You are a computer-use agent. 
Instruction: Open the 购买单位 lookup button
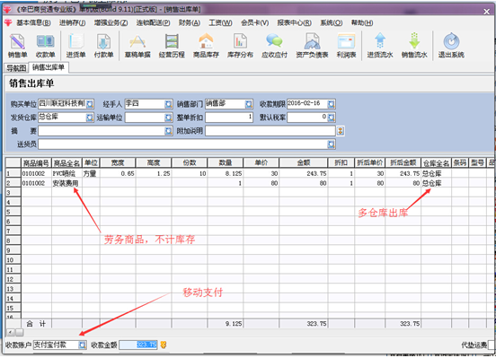pyautogui.click(x=90, y=104)
